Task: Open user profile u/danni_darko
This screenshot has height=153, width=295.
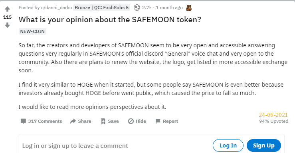Action: point(56,8)
